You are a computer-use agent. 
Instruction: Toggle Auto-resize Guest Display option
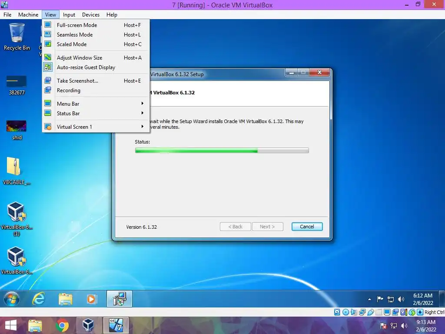[96, 67]
